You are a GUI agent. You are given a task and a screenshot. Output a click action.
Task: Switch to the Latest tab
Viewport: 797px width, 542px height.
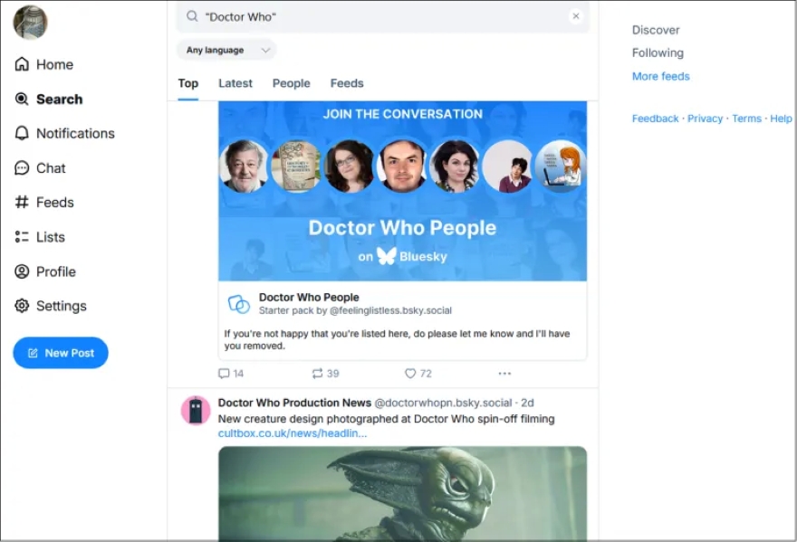click(x=235, y=83)
